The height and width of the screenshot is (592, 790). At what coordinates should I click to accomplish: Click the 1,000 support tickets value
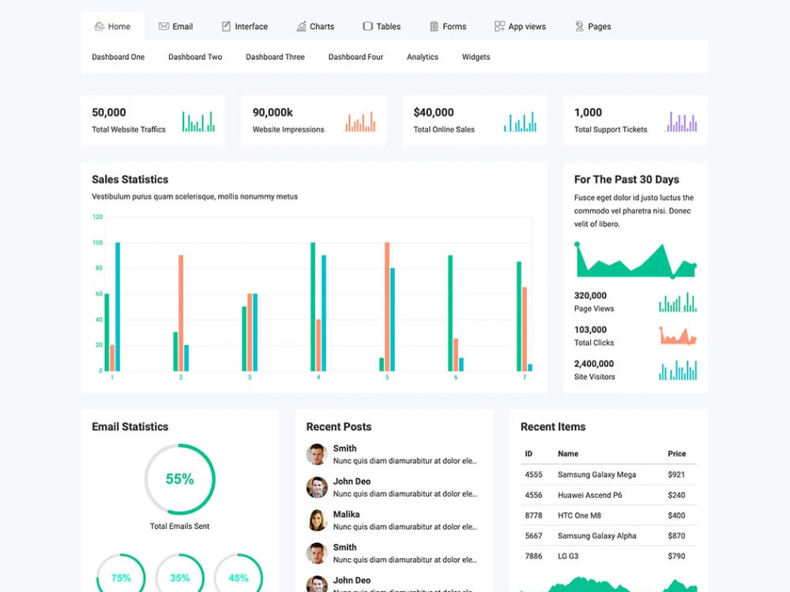tap(588, 112)
